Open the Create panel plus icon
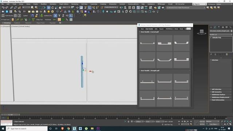 click(211, 27)
